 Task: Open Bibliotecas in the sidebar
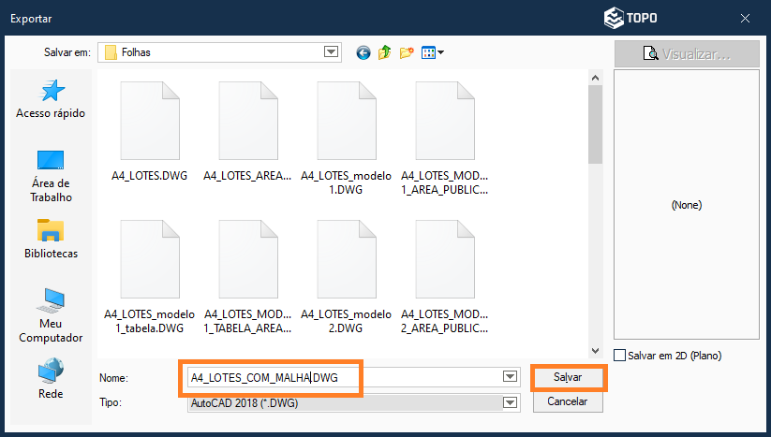tap(51, 239)
